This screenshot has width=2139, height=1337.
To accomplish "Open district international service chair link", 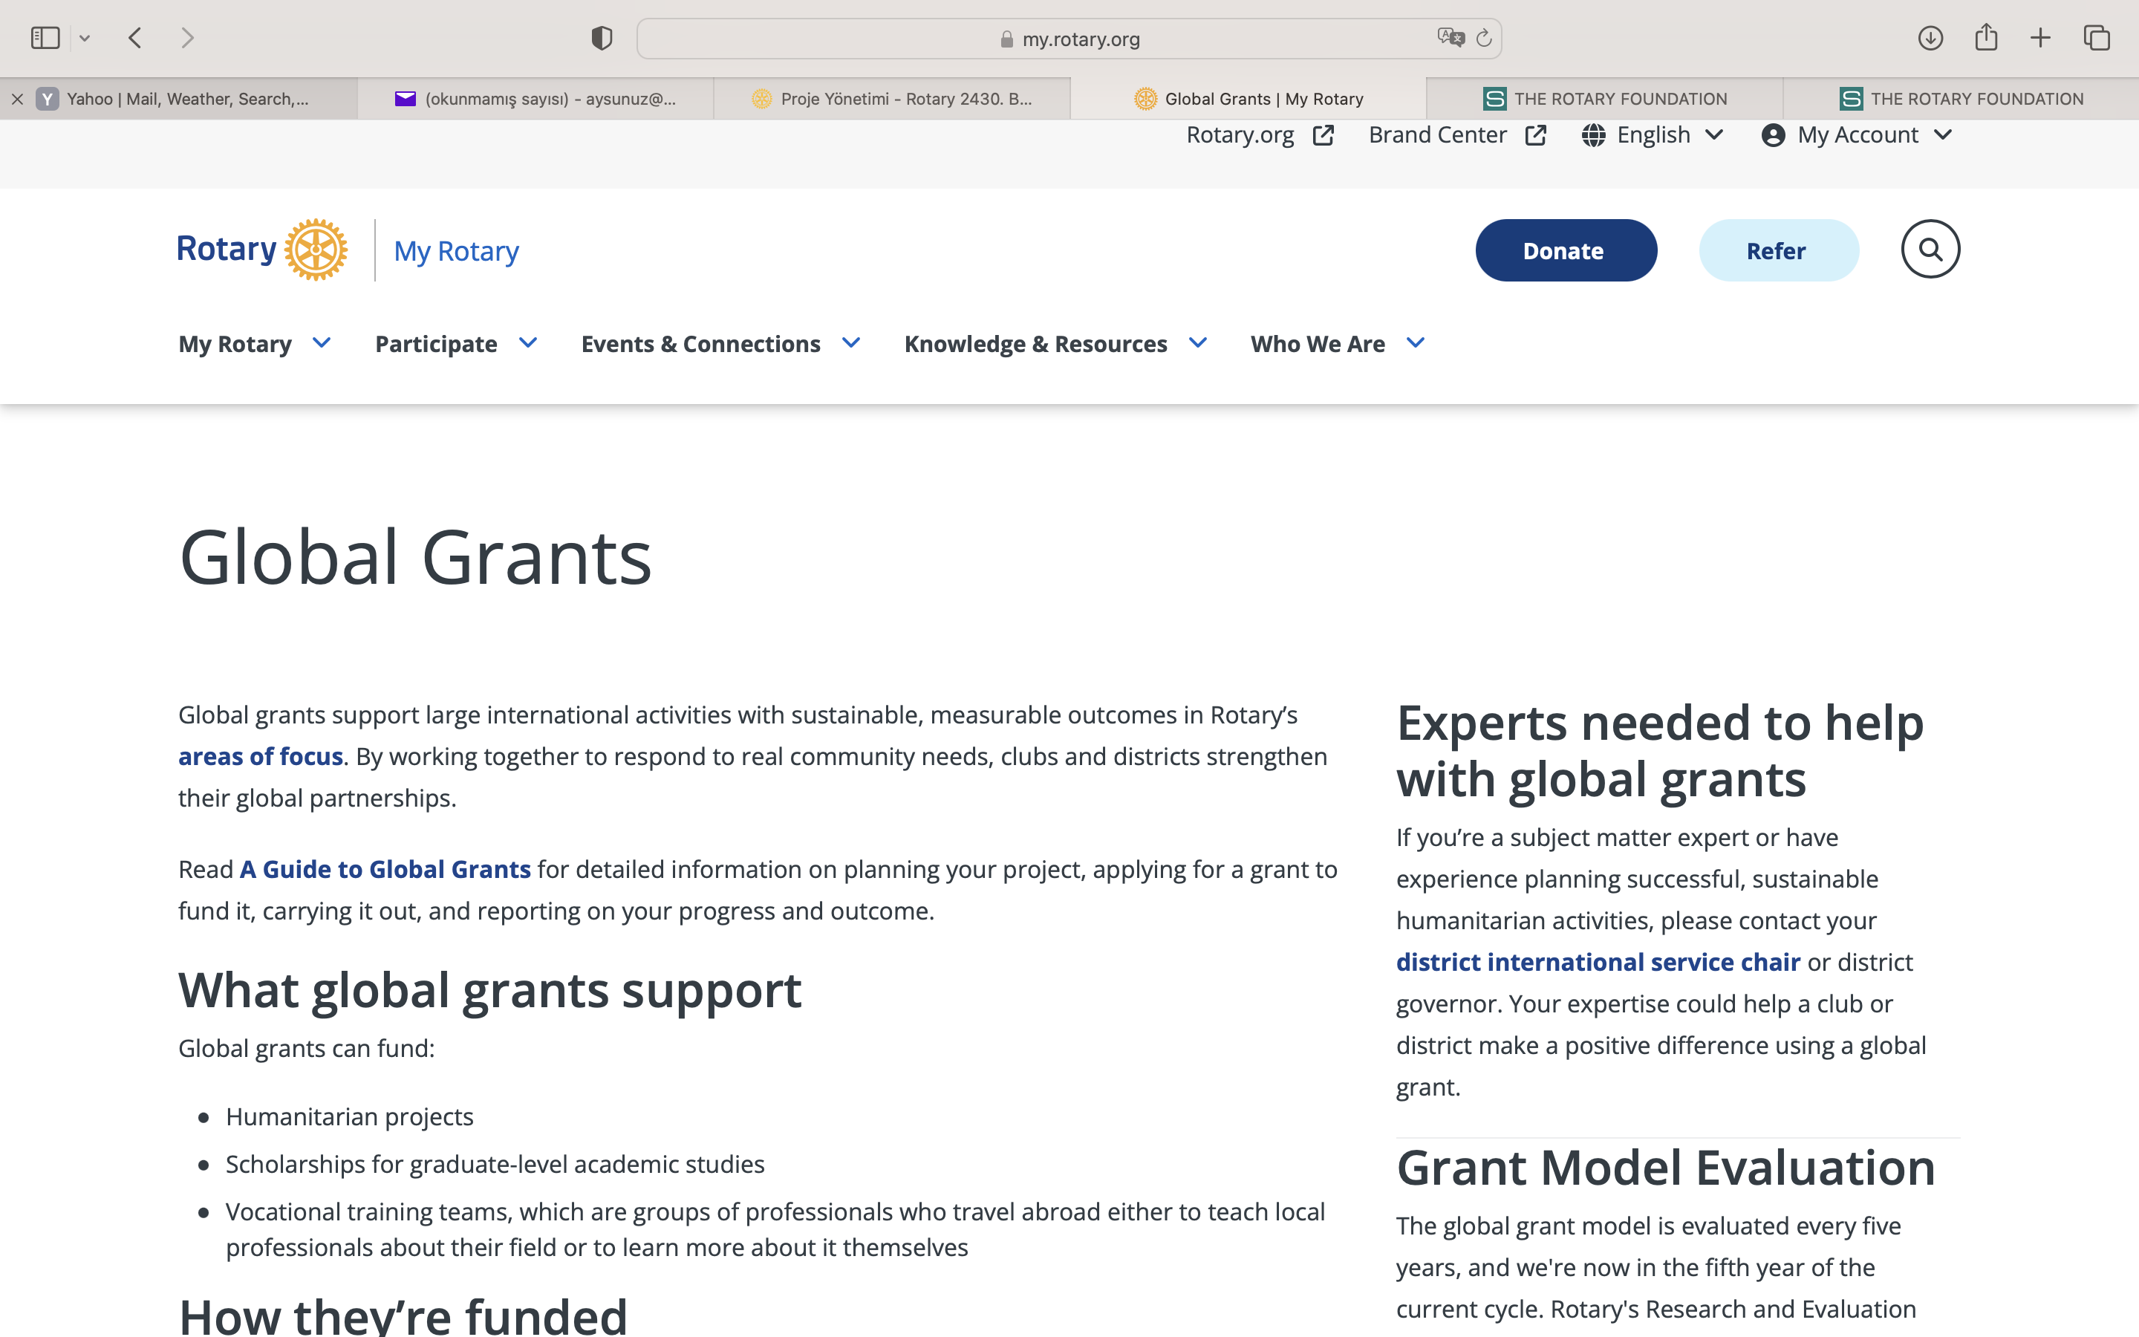I will (x=1598, y=962).
